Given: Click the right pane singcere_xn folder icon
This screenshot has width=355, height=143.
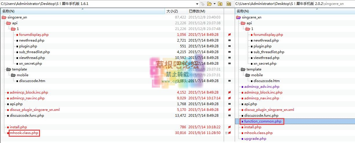Looking at the screenshot, I should tap(238, 17).
